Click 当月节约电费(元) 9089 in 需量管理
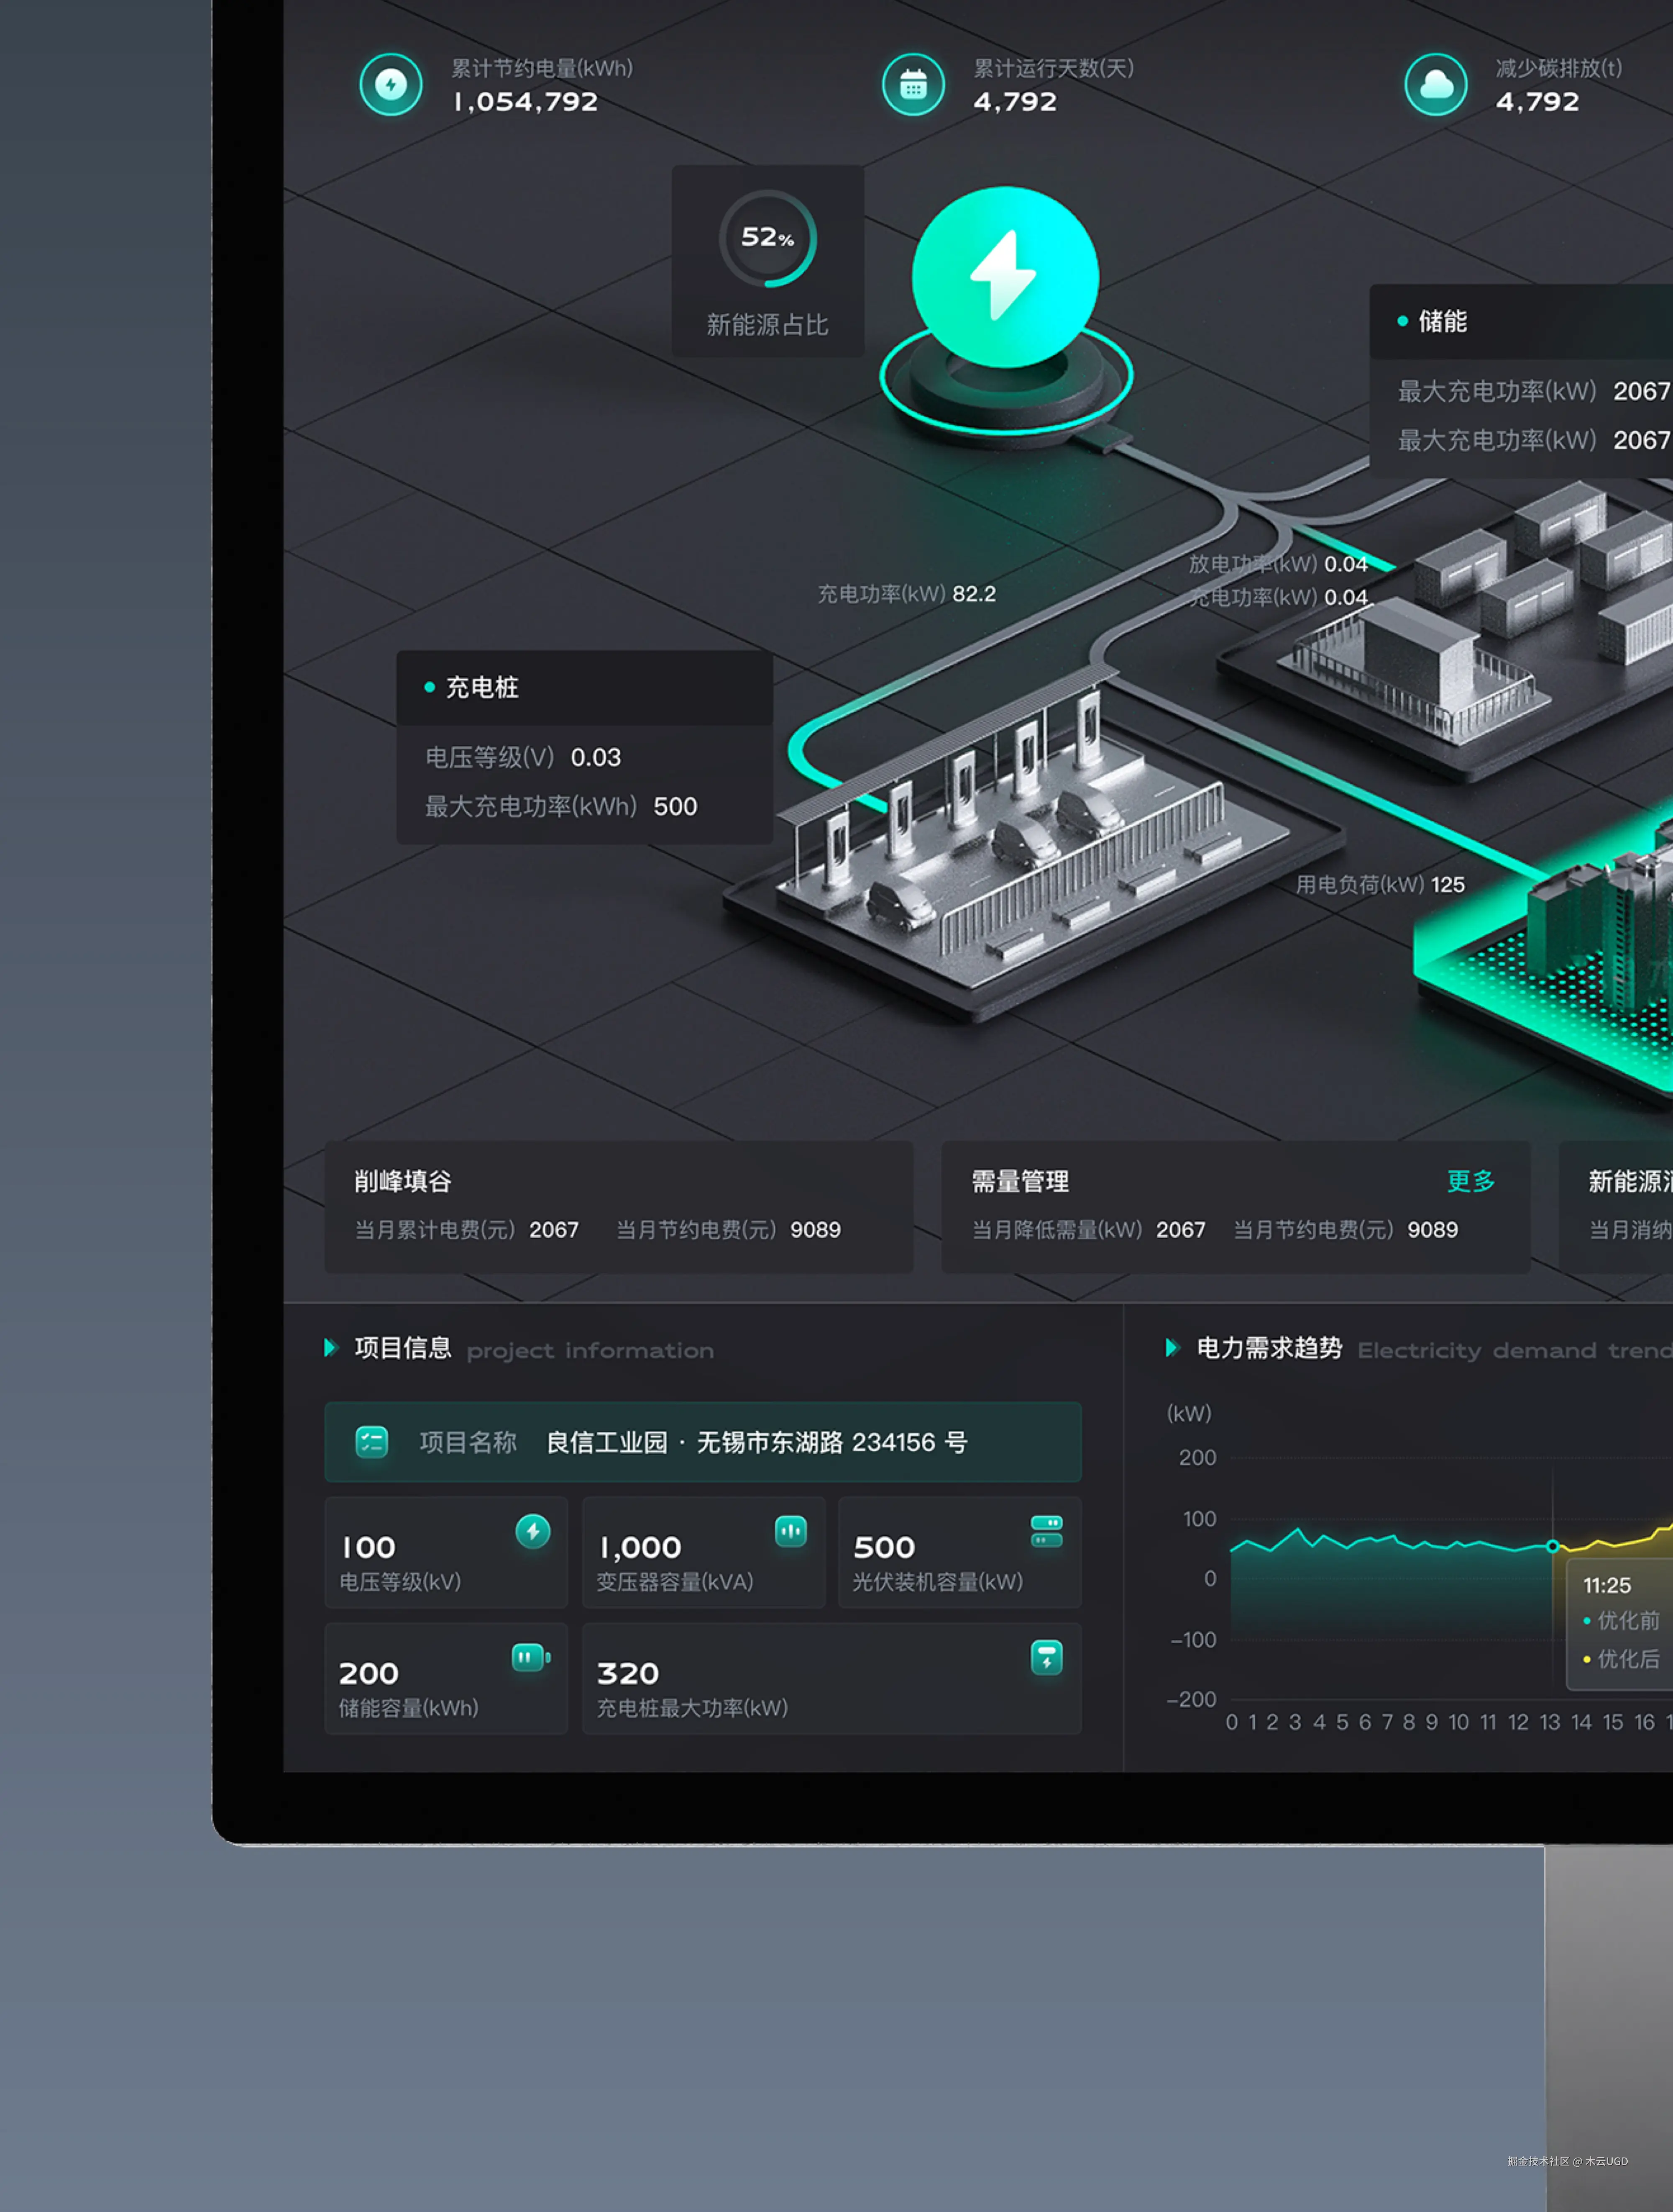 1346,1230
